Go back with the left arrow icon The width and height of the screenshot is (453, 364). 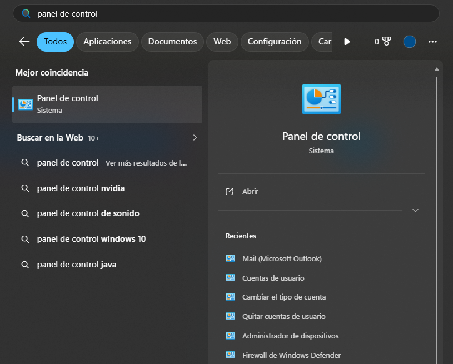24,42
